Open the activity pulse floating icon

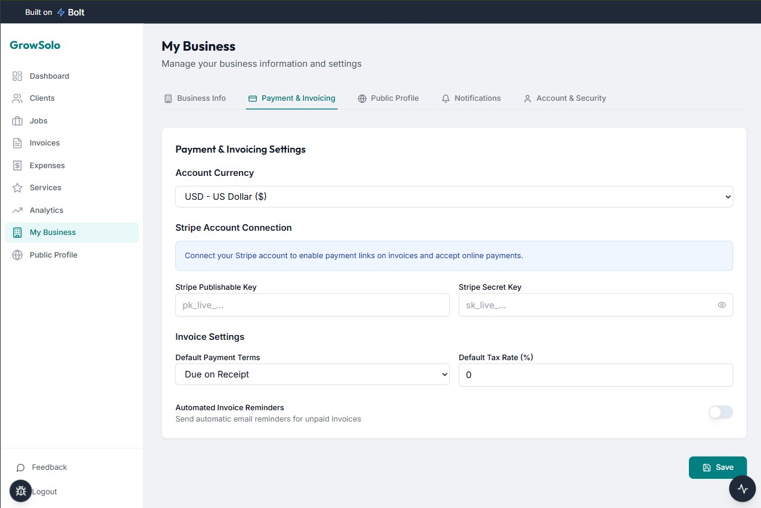pos(742,489)
